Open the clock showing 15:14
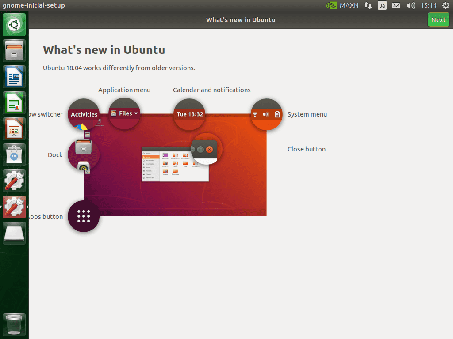 pos(429,5)
